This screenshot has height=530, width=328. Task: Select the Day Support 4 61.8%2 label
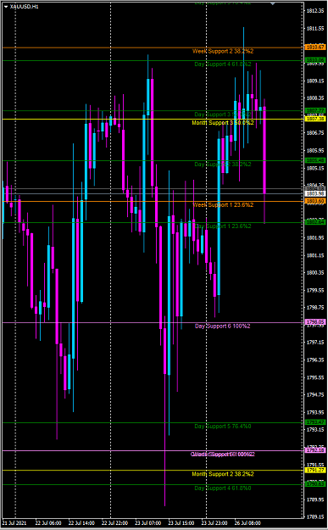pyautogui.click(x=223, y=64)
